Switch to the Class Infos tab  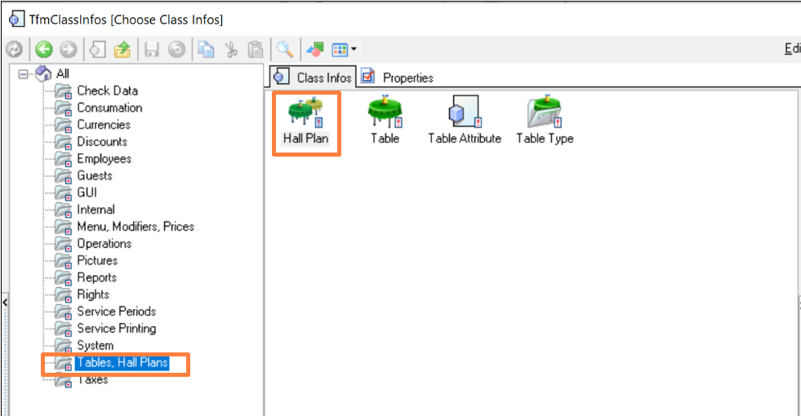(313, 77)
